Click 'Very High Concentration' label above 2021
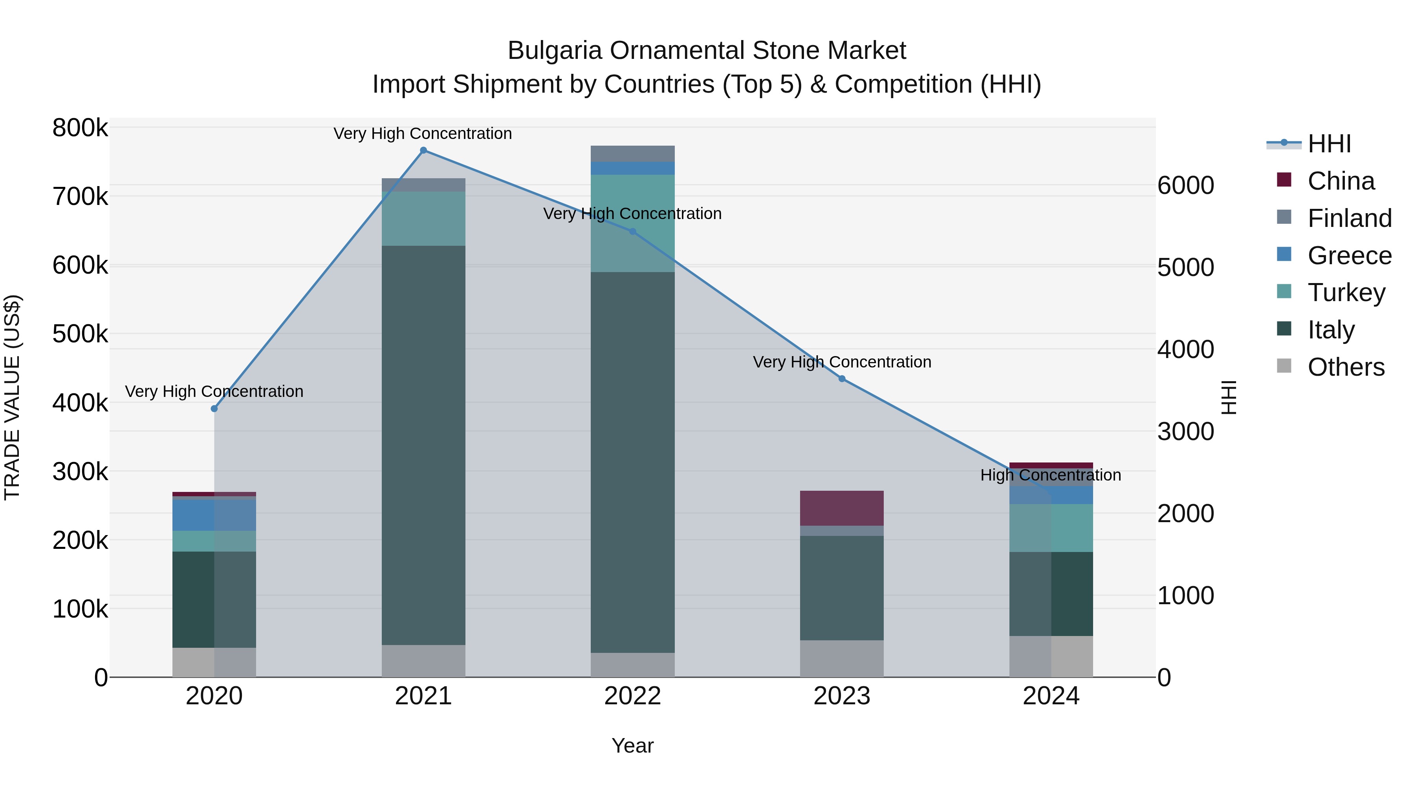Screen dimensions: 1414x795 pos(423,133)
